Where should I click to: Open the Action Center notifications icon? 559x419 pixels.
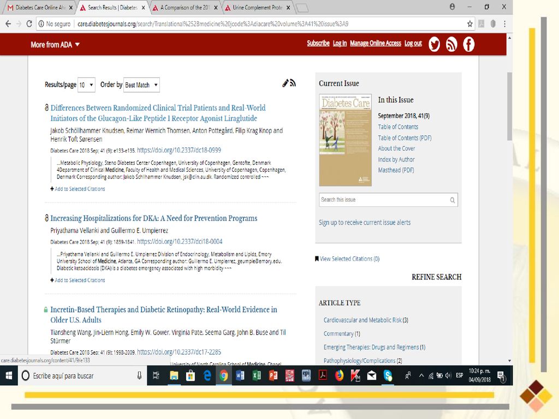(x=501, y=375)
